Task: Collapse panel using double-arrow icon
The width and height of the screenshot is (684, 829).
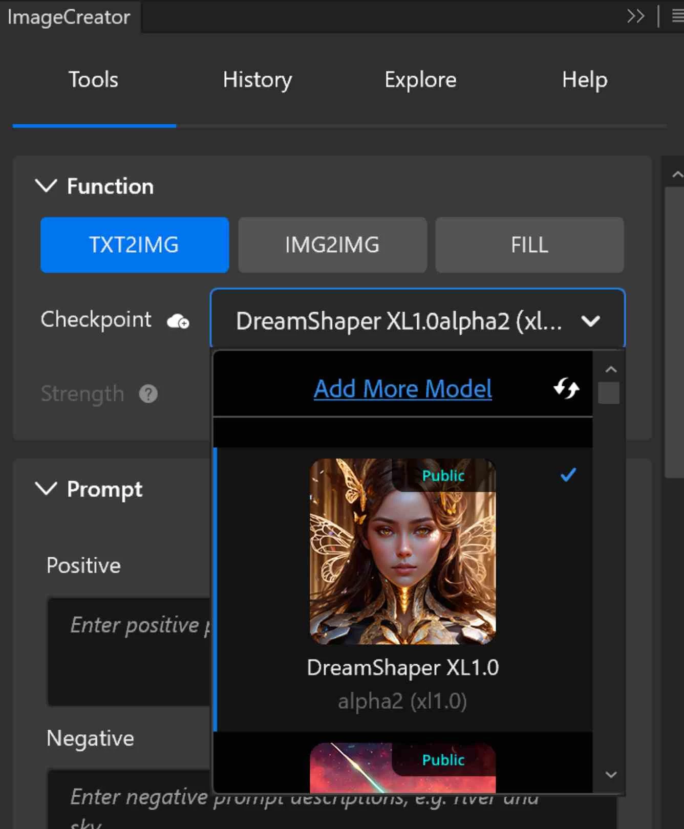Action: click(x=635, y=16)
